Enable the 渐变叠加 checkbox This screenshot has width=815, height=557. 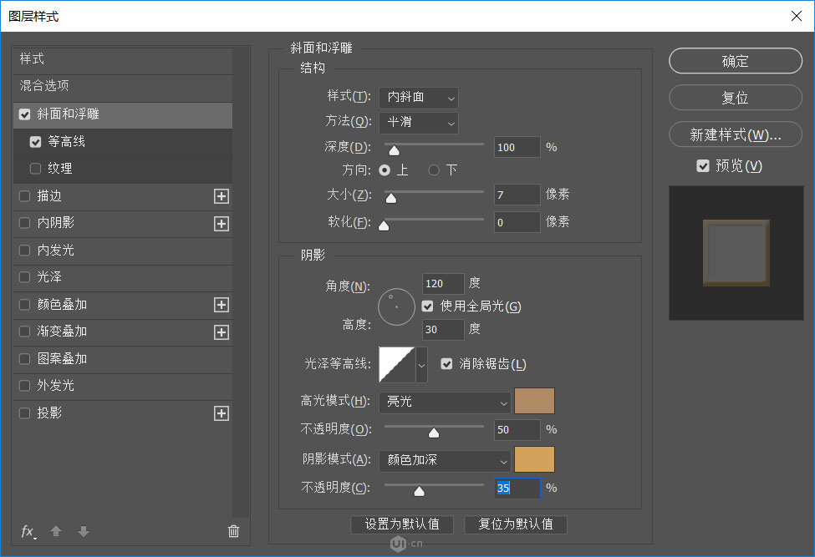[24, 332]
